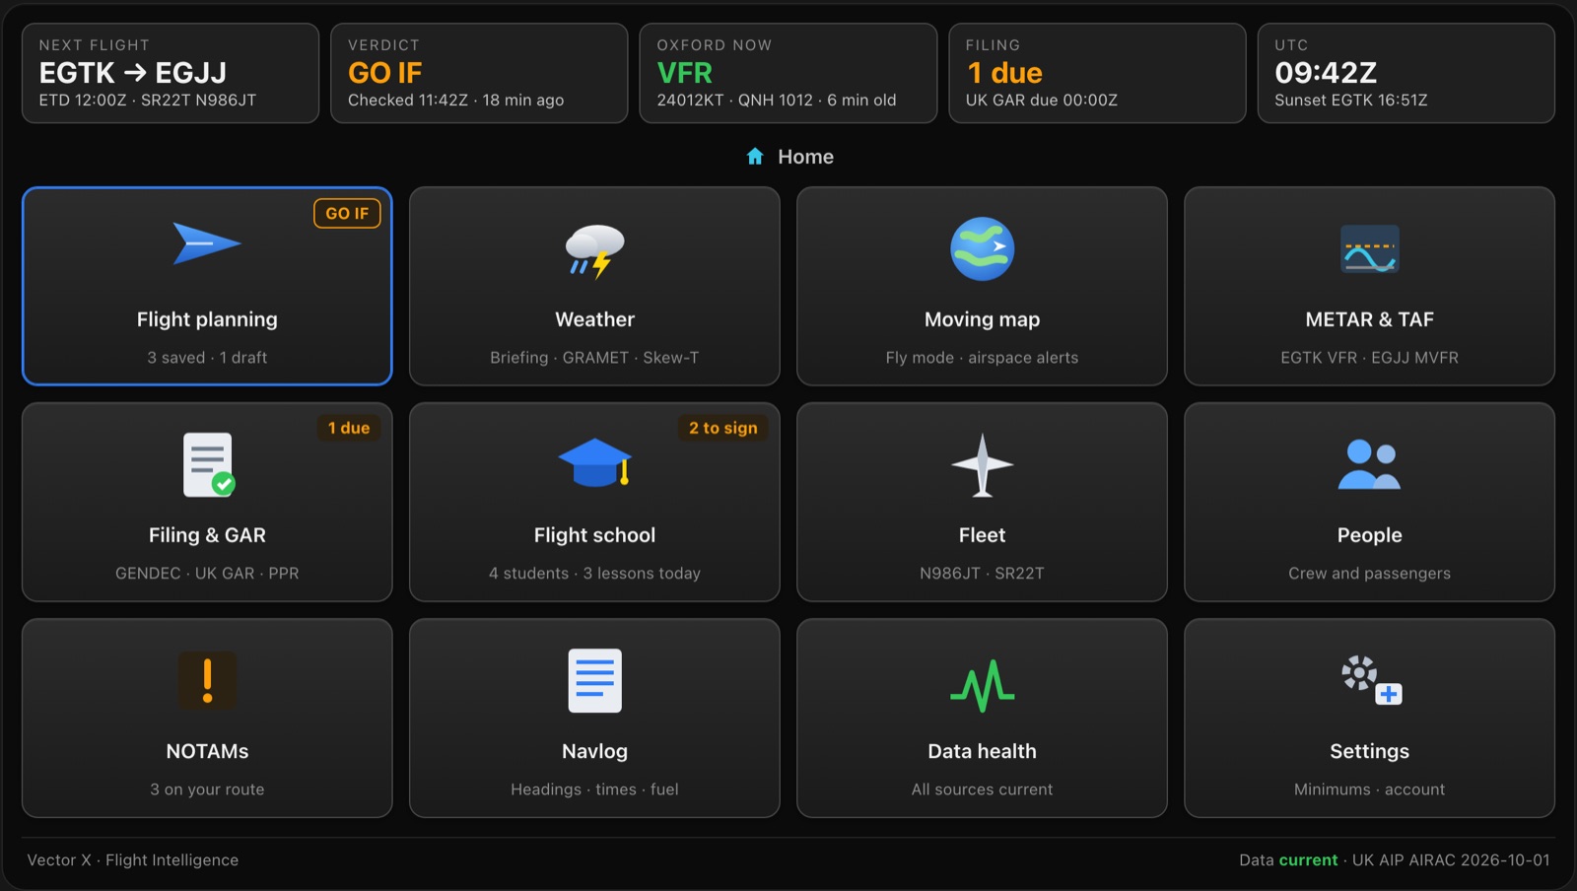
Task: Click the Filing & GAR document icon
Action: (x=209, y=464)
